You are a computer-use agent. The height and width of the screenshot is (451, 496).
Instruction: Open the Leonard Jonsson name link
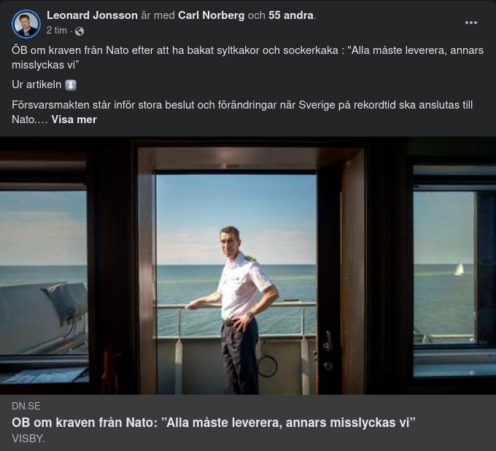[x=92, y=15]
